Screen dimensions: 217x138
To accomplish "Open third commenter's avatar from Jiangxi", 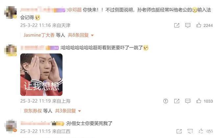I will point(11,126).
